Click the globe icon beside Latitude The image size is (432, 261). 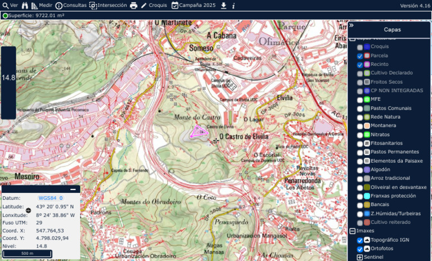[x=28, y=210]
